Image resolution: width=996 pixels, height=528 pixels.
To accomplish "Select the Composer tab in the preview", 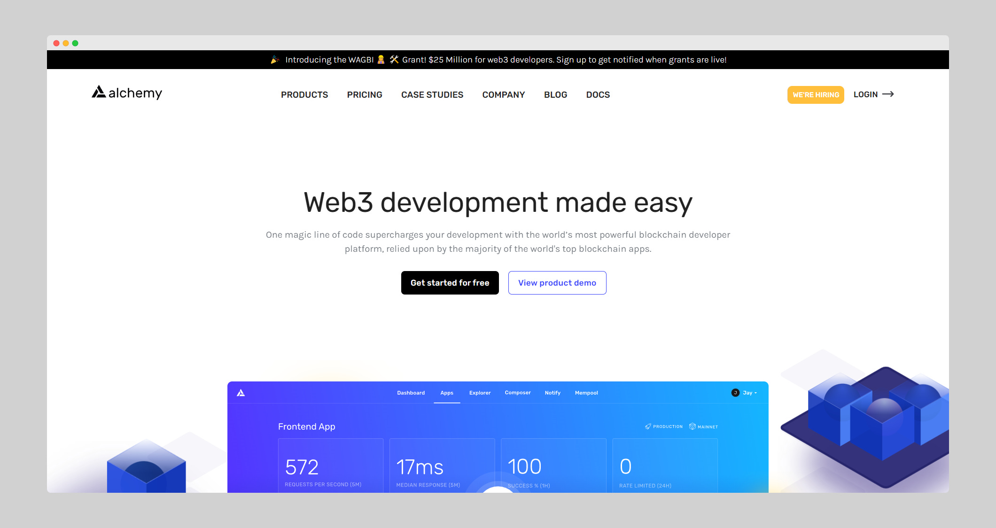I will 518,393.
